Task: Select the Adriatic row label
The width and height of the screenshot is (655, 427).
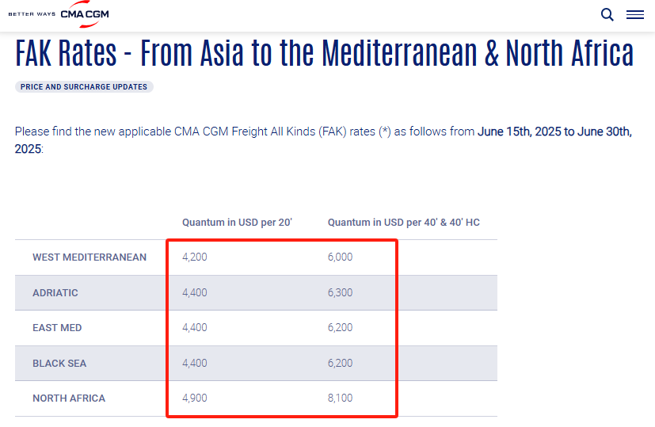Action: [x=55, y=293]
